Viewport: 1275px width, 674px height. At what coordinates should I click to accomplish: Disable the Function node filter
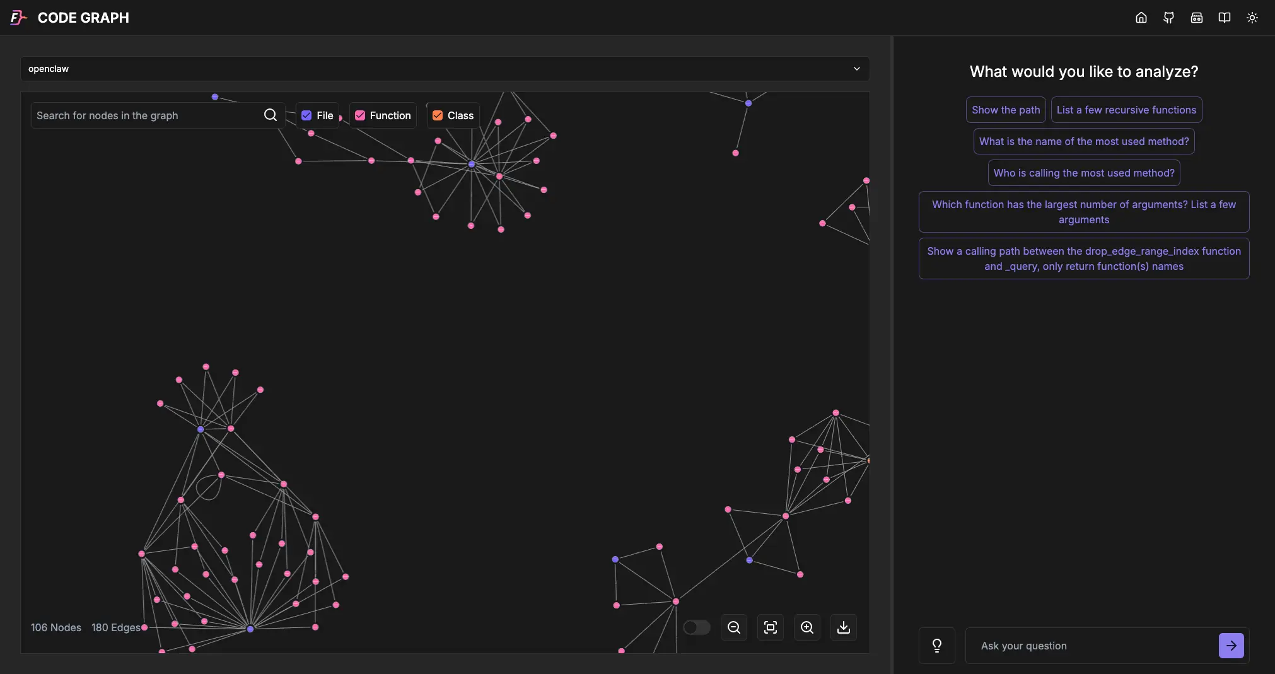[359, 115]
